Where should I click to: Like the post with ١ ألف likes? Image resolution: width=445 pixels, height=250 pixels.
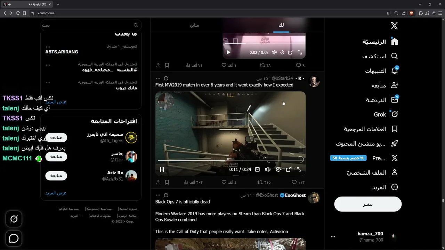pos(229,65)
